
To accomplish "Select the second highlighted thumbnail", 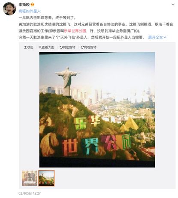I will (46, 178).
